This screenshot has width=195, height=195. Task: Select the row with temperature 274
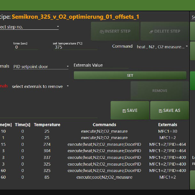point(93,144)
